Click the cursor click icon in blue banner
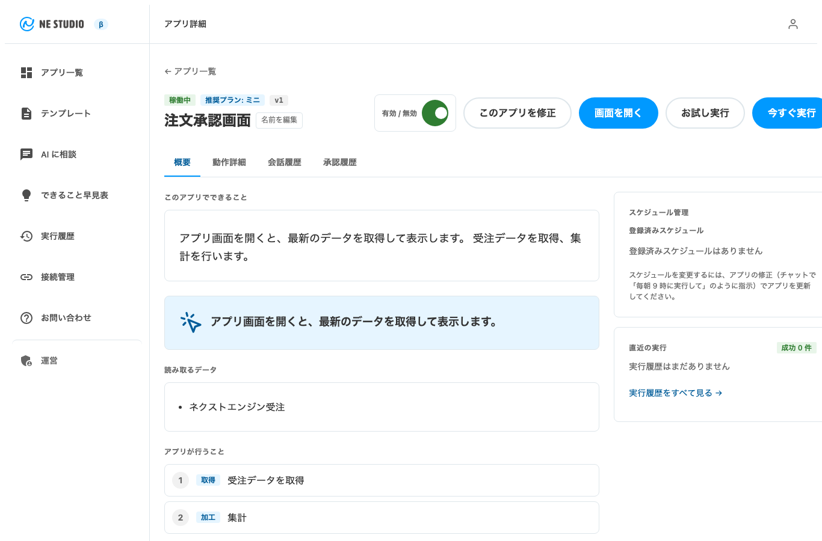 pyautogui.click(x=191, y=322)
